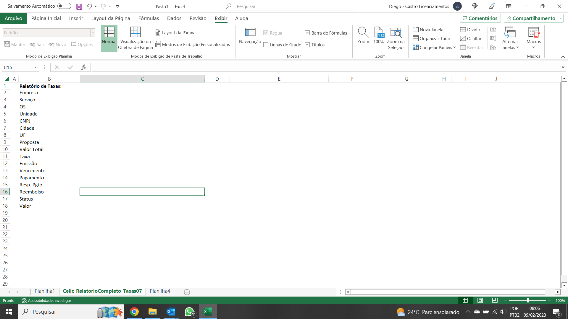This screenshot has height=319, width=568.
Task: Open the Fórmulas ribbon tab
Action: click(x=149, y=18)
